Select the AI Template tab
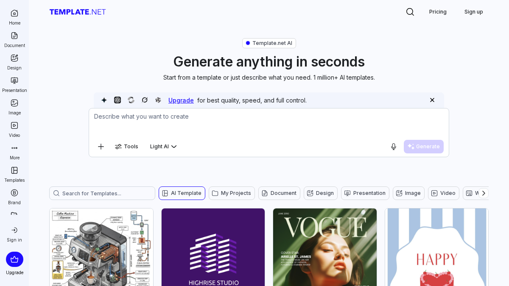Screen dimensions: 509x286 (x=182, y=193)
